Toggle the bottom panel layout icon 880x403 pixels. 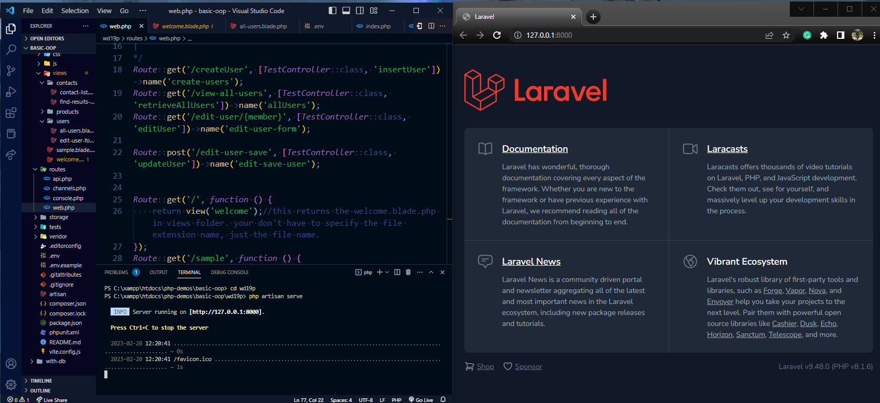tap(346, 10)
